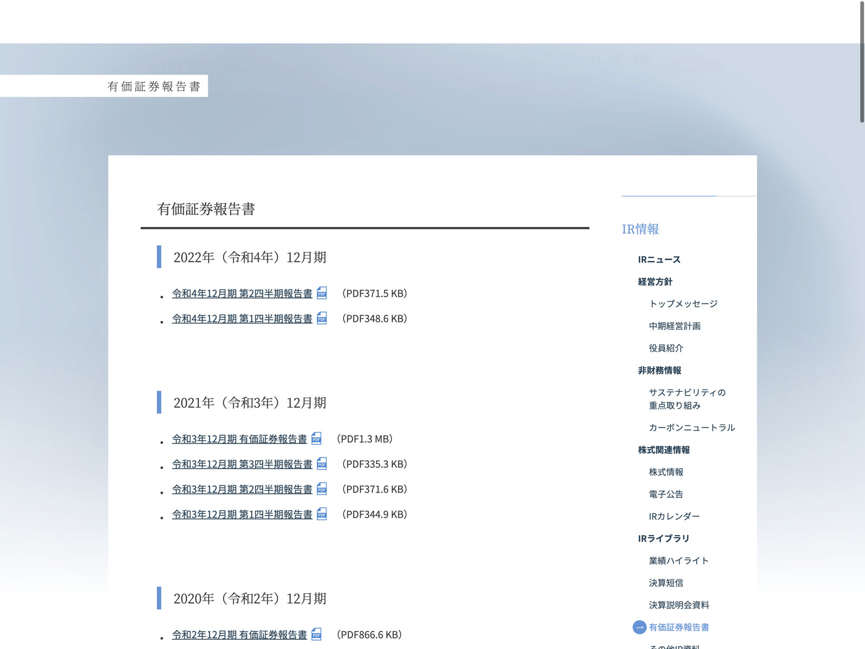Open the 令和2年12月期 有価証券報告書 link

coord(239,635)
